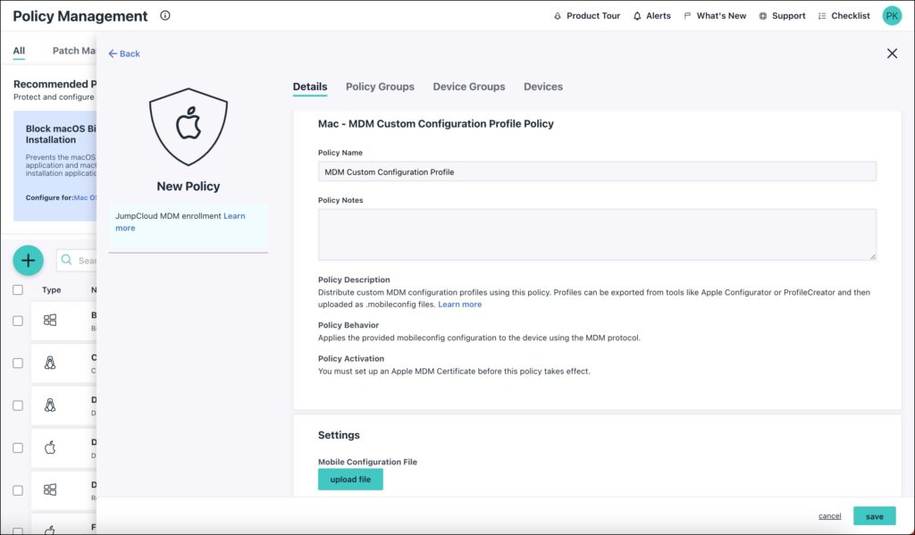Close the New Policy panel
Viewport: 915px width, 535px height.
(x=892, y=54)
